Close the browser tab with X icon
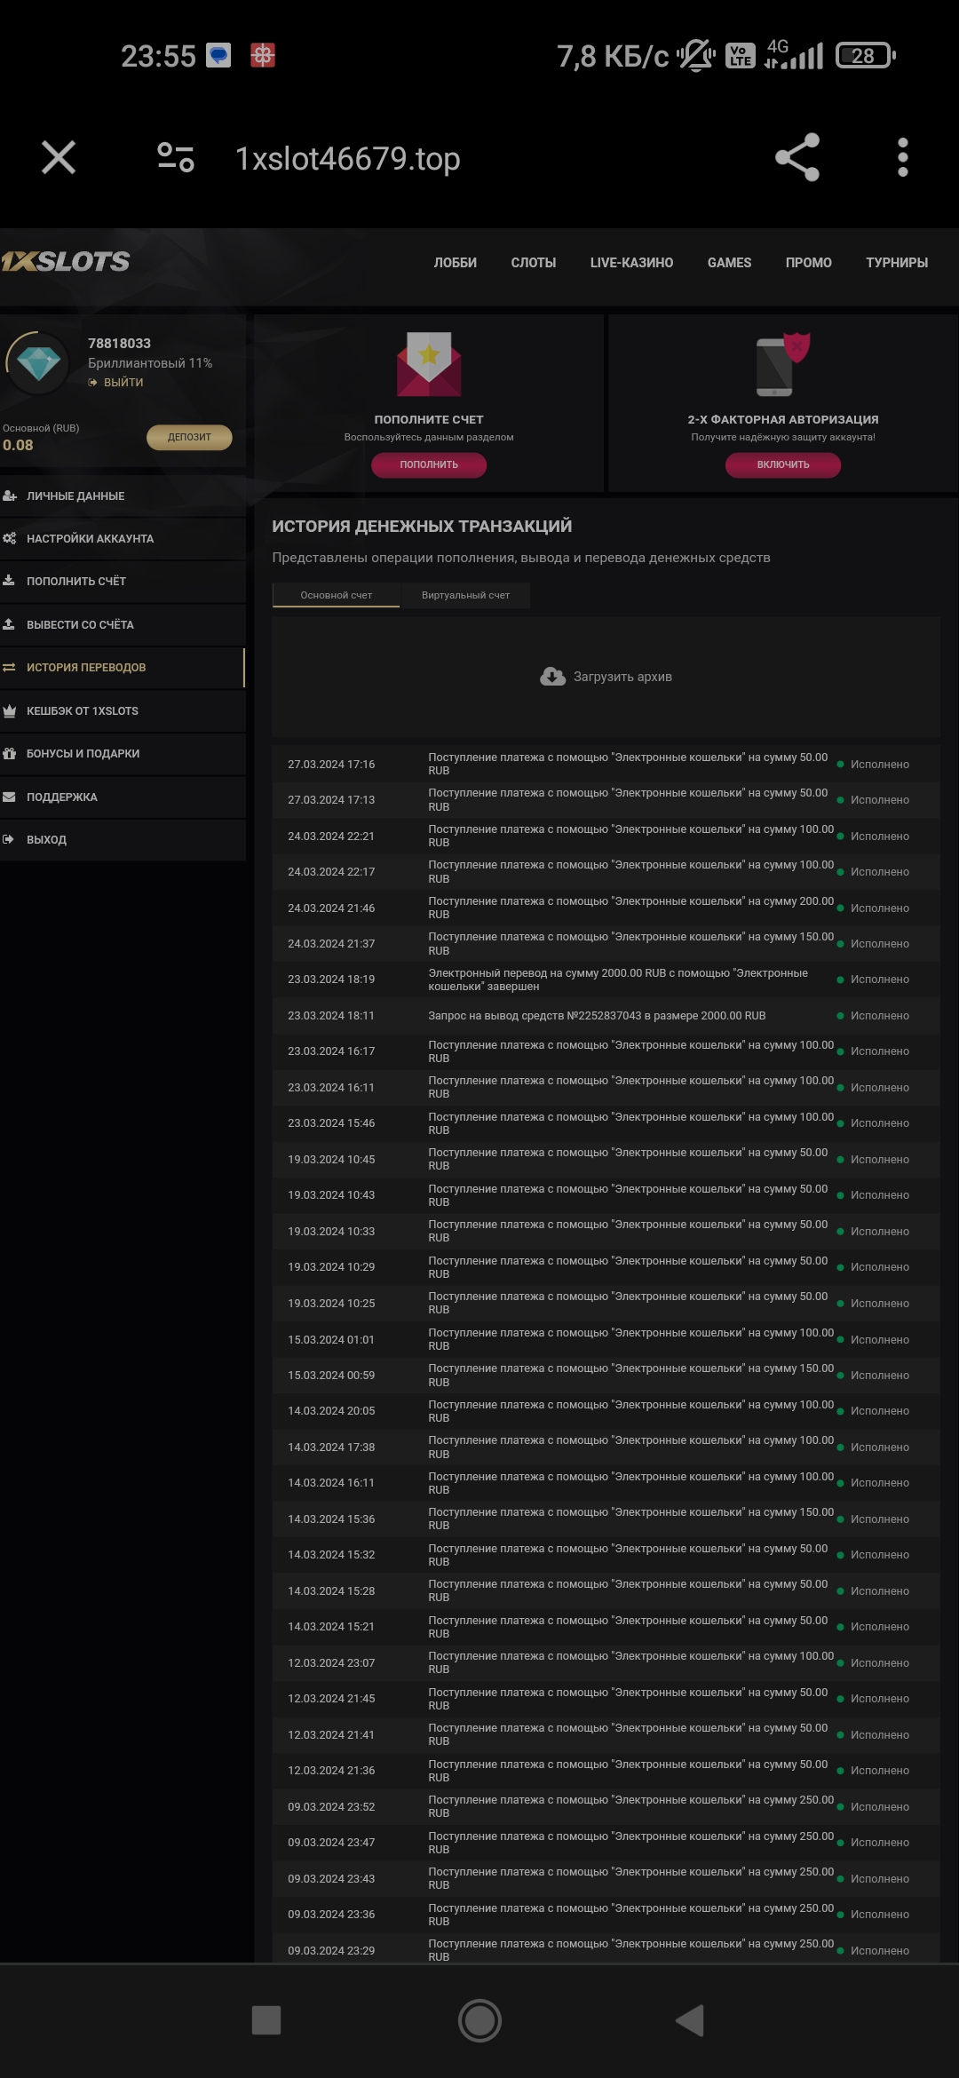 [59, 158]
